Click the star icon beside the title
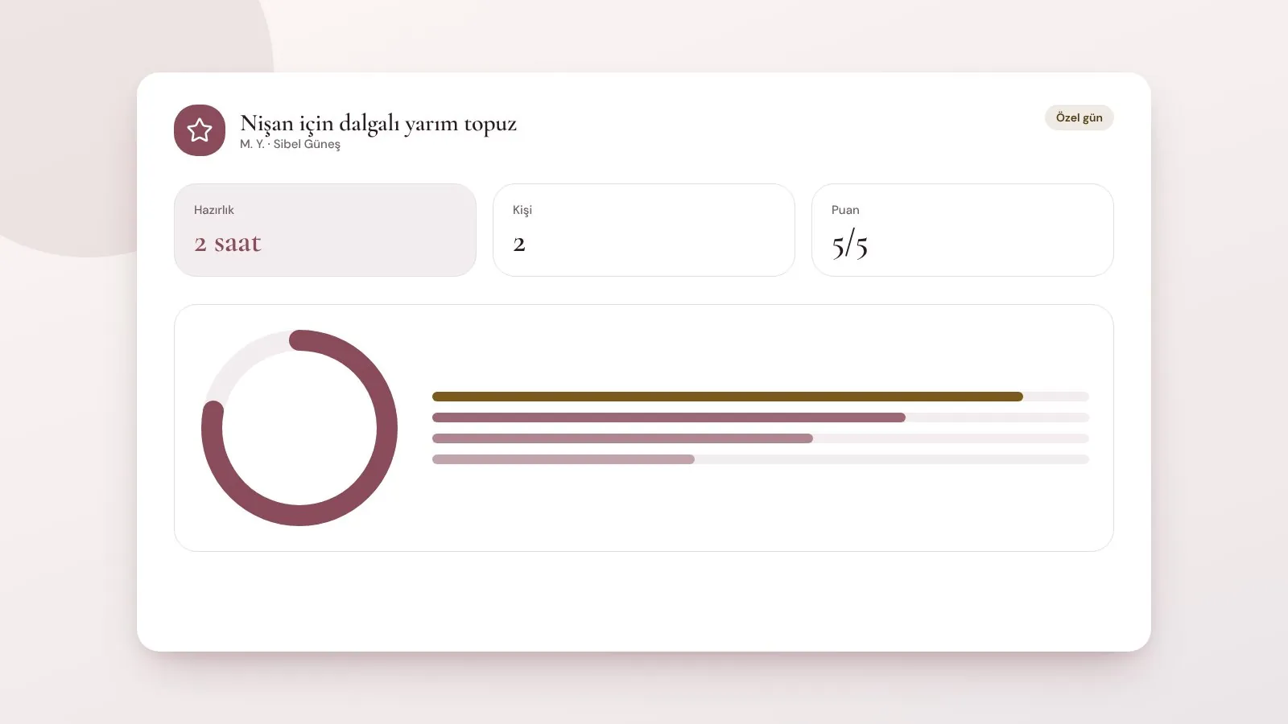This screenshot has width=1288, height=724. click(200, 130)
